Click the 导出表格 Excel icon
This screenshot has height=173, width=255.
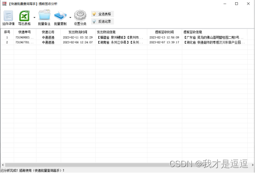[24, 16]
